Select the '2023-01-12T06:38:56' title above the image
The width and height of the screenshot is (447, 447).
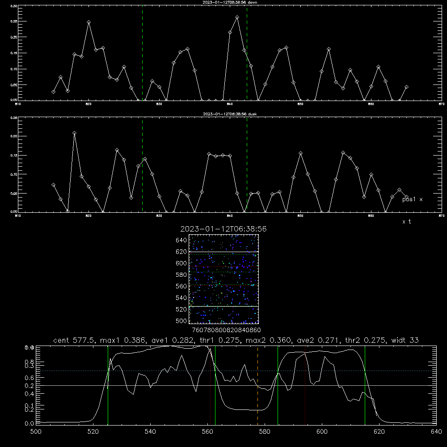(x=223, y=229)
